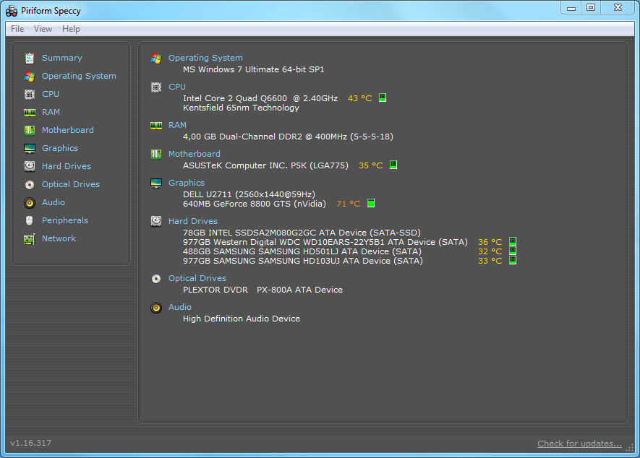Click the 78GB INTEL SSDSA2M080G2GC drive entry
Screen dimensions: 640x458
302,233
